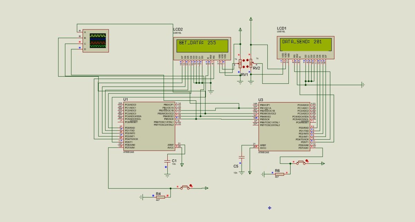
Task: Select capacitor C1 symbol
Action: (x=168, y=161)
